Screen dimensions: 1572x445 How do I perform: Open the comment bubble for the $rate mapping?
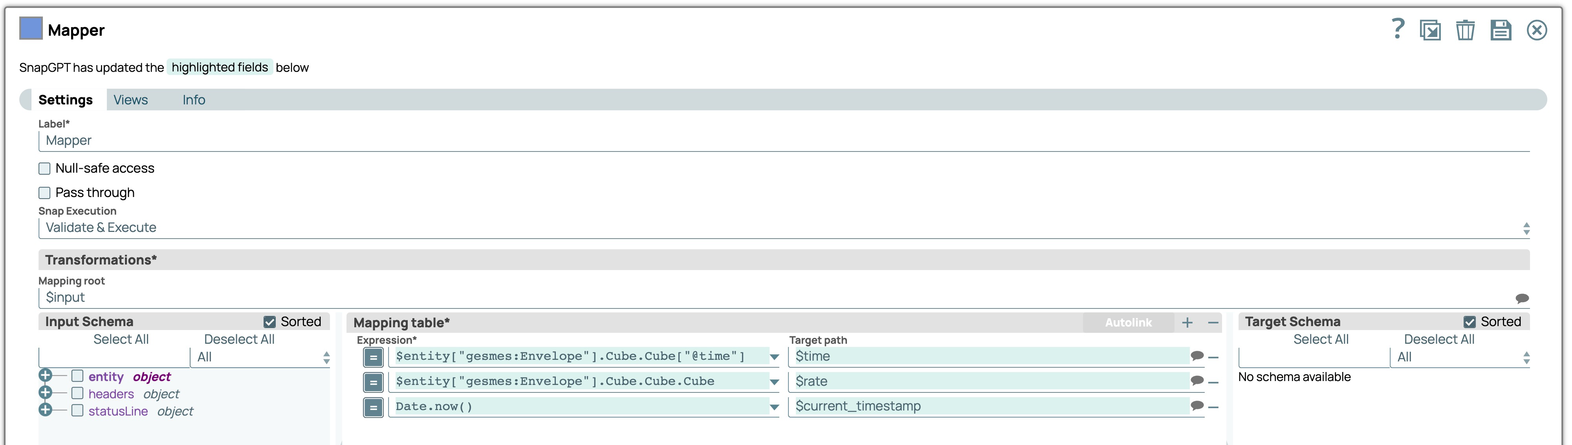click(x=1198, y=380)
